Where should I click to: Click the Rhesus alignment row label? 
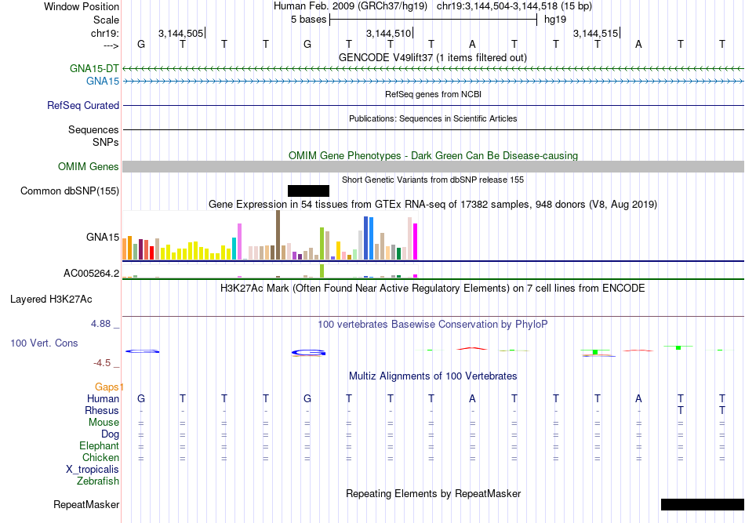pos(102,410)
